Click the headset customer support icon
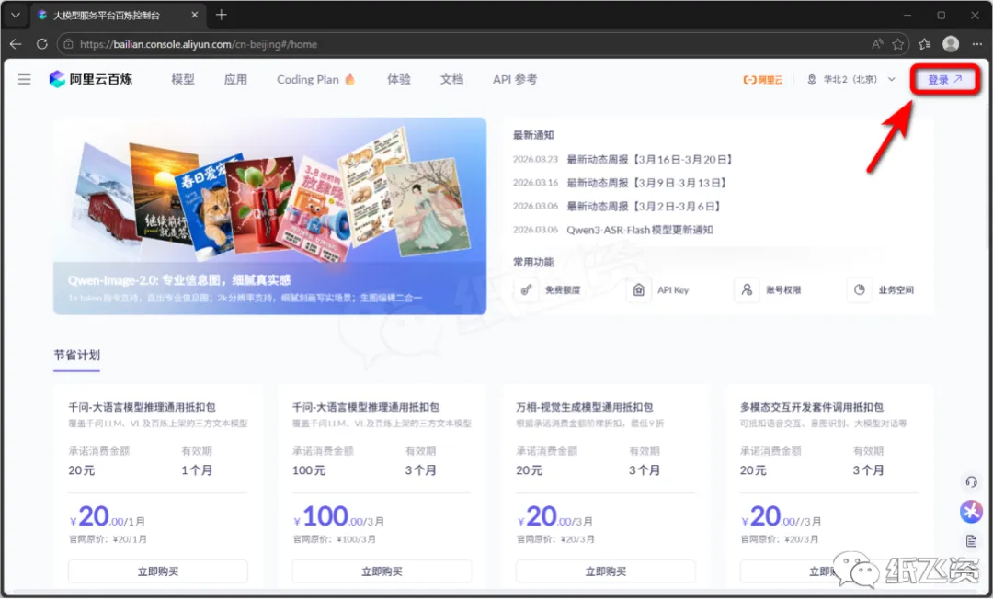Image resolution: width=993 pixels, height=599 pixels. 971,482
